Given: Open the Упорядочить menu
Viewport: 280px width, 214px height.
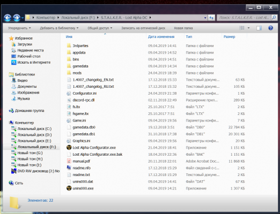Looking at the screenshot, I should (x=19, y=28).
